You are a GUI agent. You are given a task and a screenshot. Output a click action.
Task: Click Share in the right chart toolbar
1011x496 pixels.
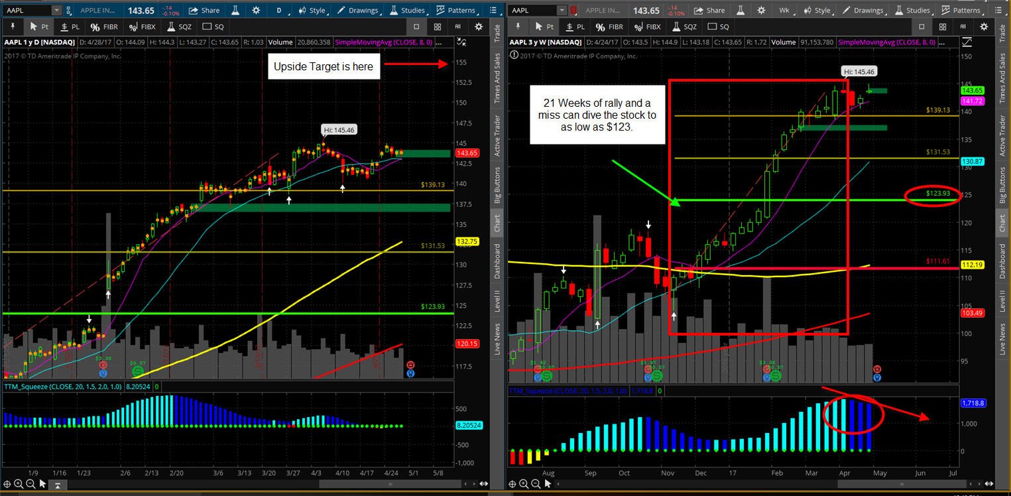tap(709, 11)
